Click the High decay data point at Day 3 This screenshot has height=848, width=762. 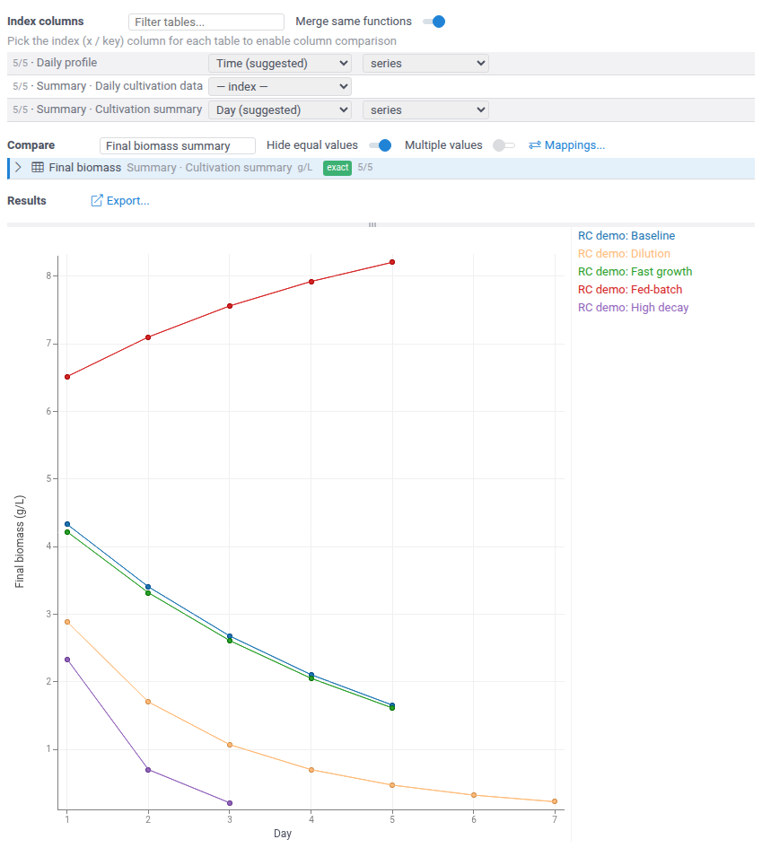[x=230, y=803]
